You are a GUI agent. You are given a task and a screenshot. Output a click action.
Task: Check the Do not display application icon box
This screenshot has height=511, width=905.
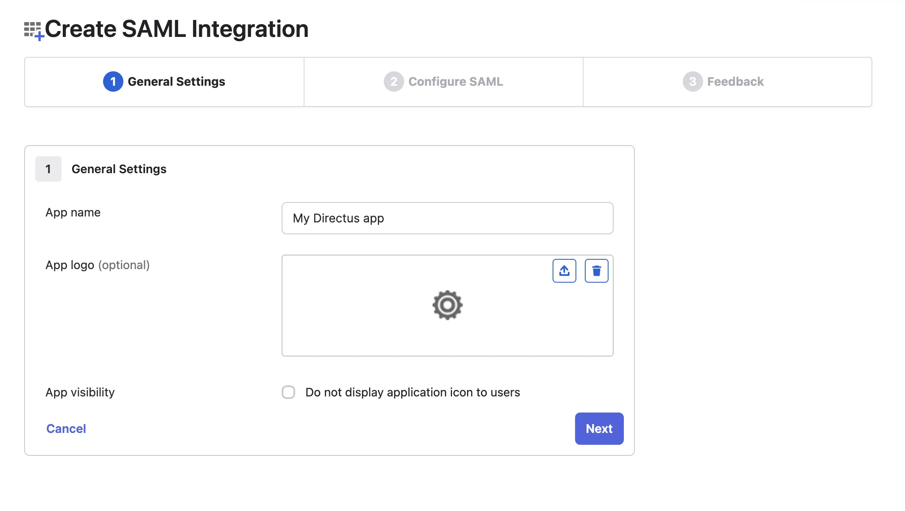(x=288, y=393)
